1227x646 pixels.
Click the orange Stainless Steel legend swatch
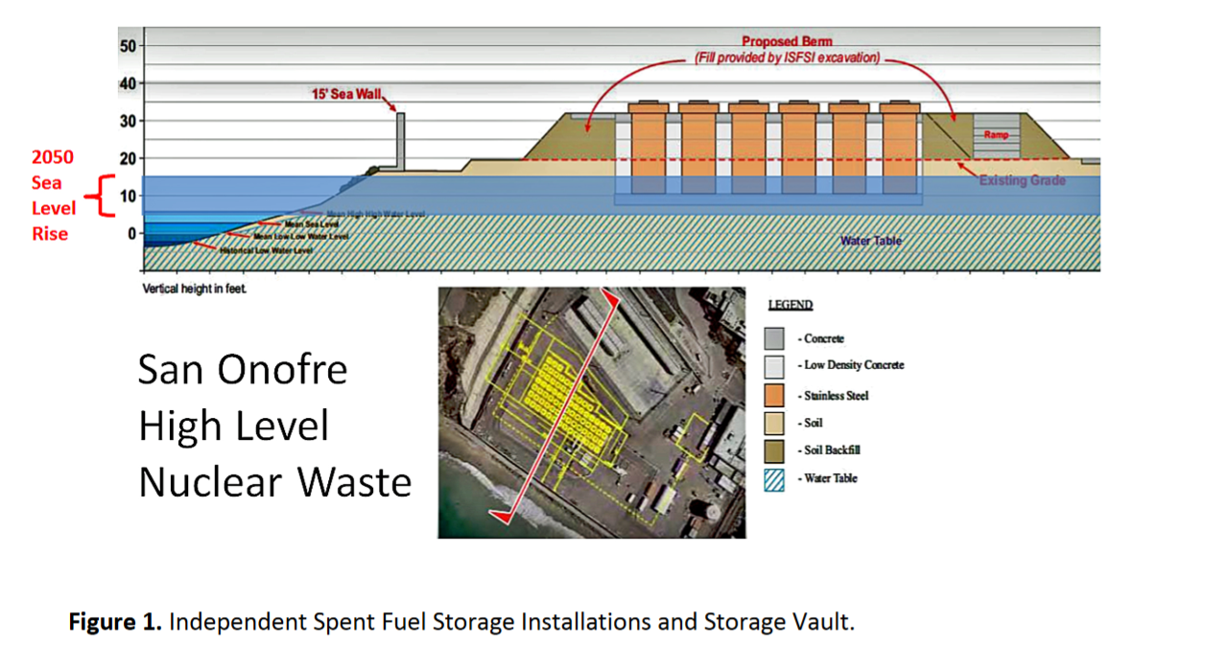(x=774, y=394)
